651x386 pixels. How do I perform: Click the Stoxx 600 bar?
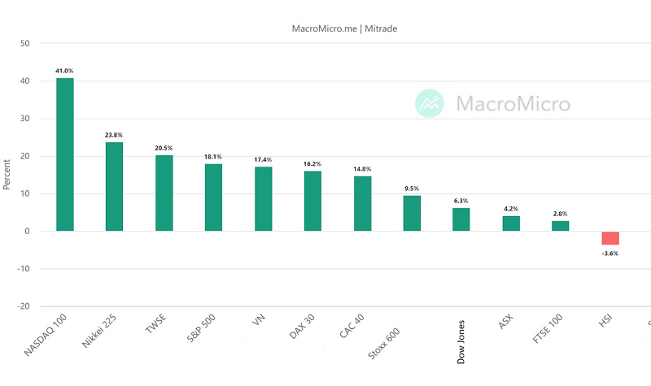coord(412,214)
